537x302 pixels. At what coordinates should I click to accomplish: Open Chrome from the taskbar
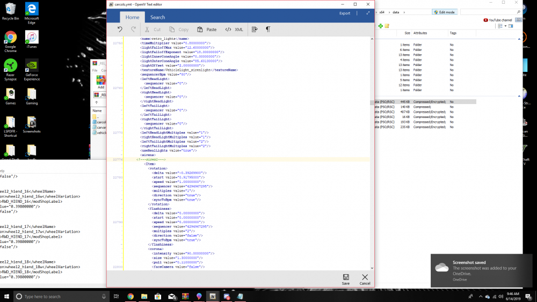(x=130, y=296)
